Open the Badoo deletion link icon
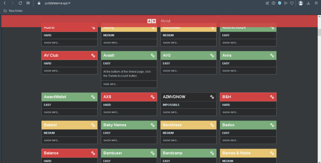The width and height of the screenshot is (321, 163). click(272, 125)
